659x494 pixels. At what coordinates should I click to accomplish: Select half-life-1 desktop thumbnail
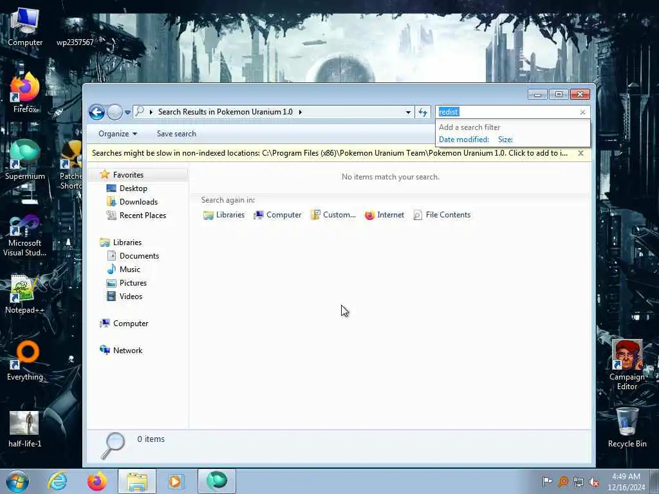25,429
